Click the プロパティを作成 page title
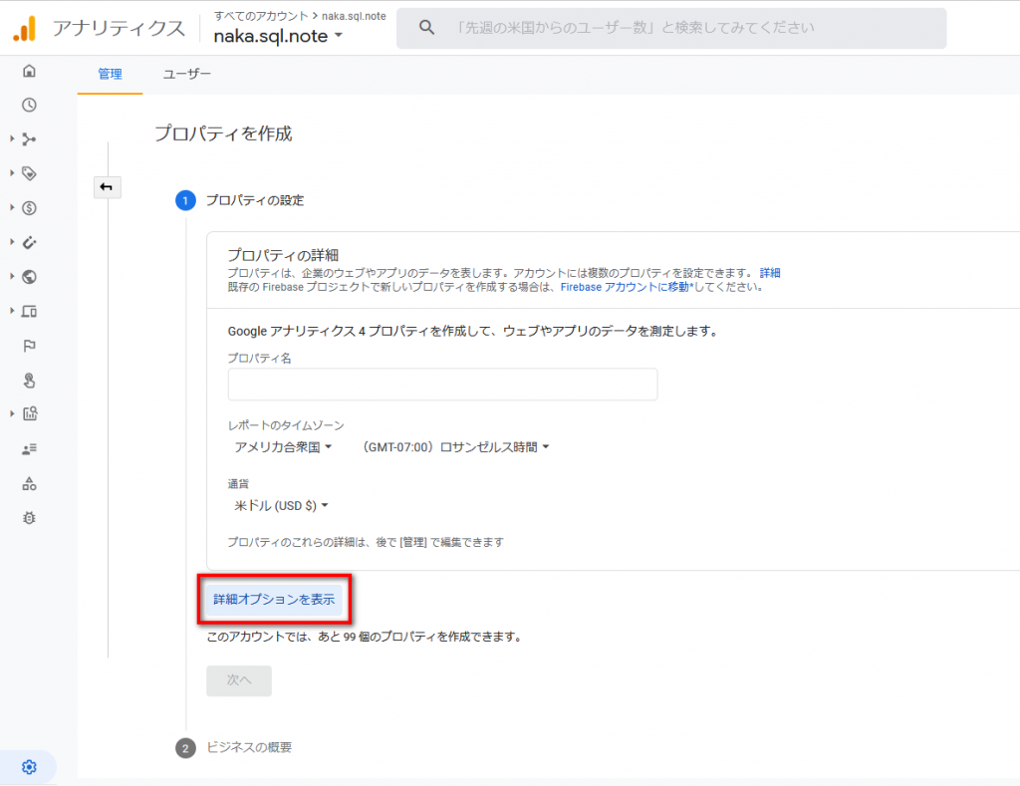 (x=223, y=133)
